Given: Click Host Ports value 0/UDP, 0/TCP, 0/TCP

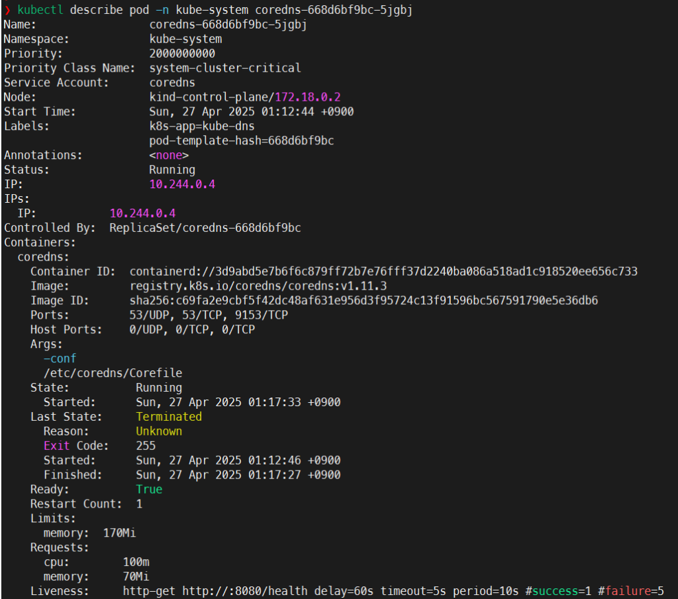Looking at the screenshot, I should coord(192,330).
